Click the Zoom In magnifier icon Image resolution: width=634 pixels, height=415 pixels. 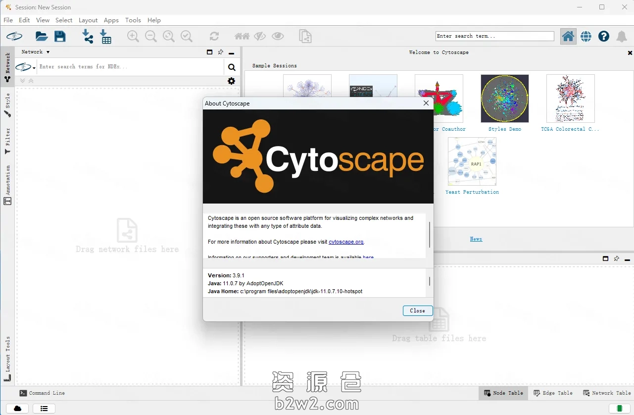tap(133, 36)
